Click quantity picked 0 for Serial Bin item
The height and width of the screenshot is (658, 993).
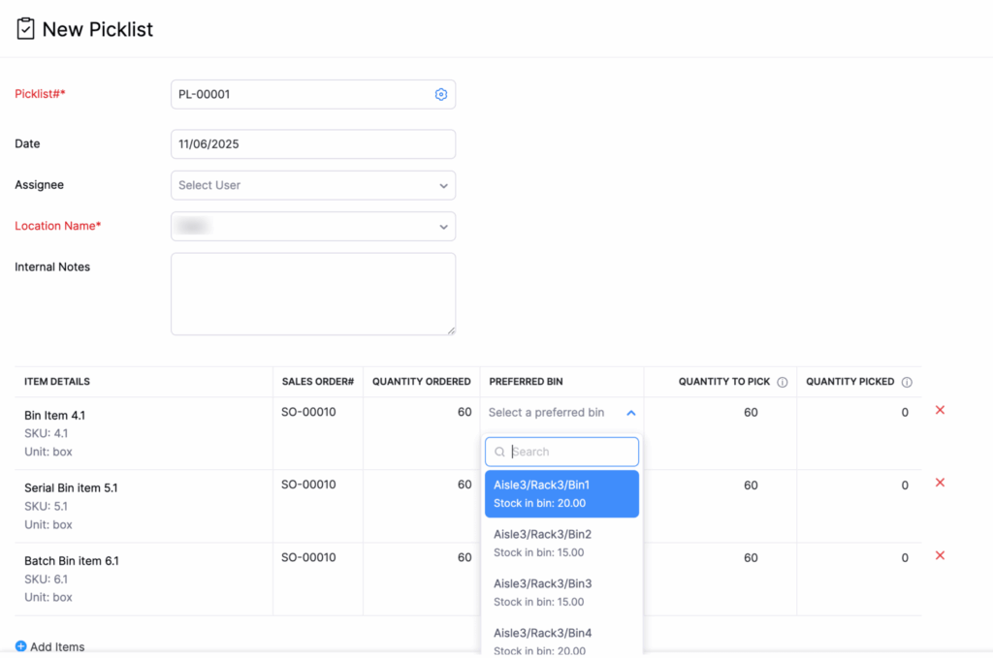click(905, 486)
